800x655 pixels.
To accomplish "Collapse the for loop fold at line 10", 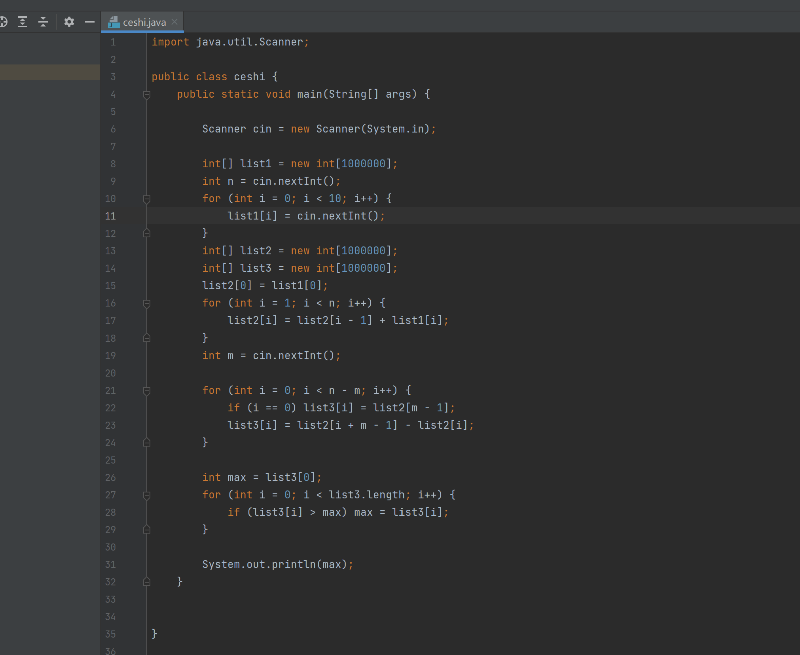I will point(147,199).
